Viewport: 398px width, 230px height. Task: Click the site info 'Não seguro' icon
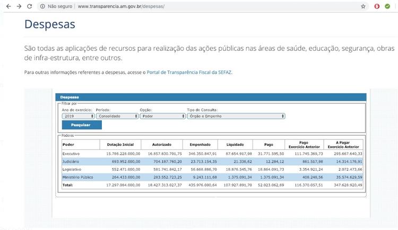pyautogui.click(x=42, y=6)
